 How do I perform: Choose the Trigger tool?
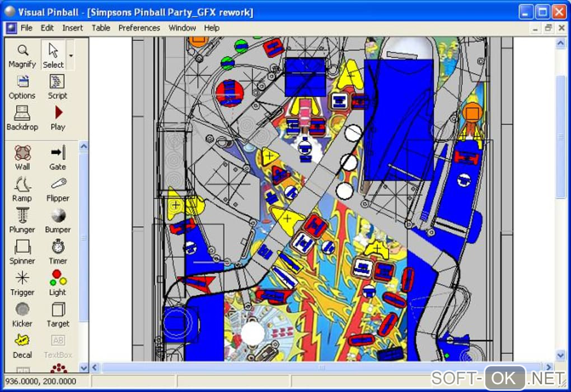point(22,284)
